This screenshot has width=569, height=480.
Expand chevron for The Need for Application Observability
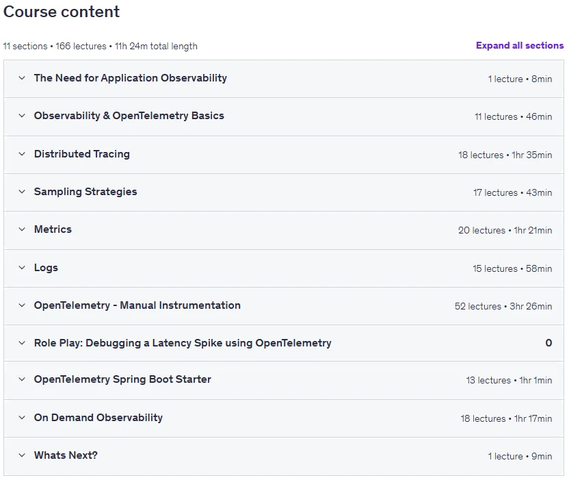22,78
